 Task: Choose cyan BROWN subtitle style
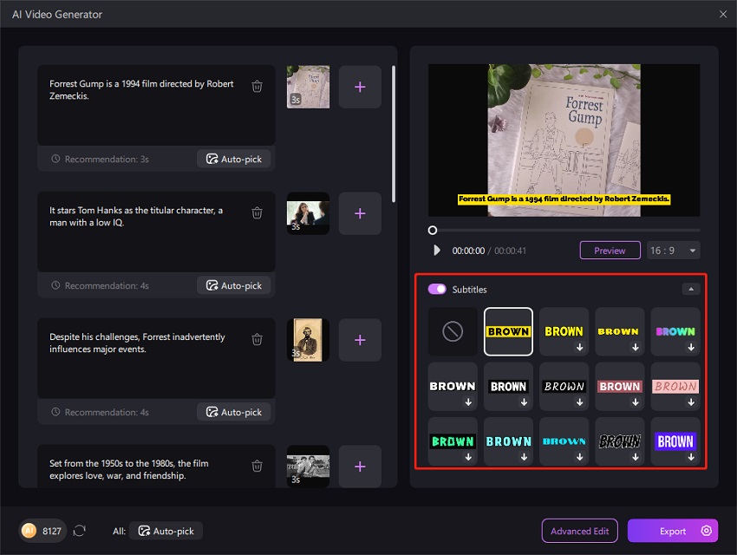point(508,441)
